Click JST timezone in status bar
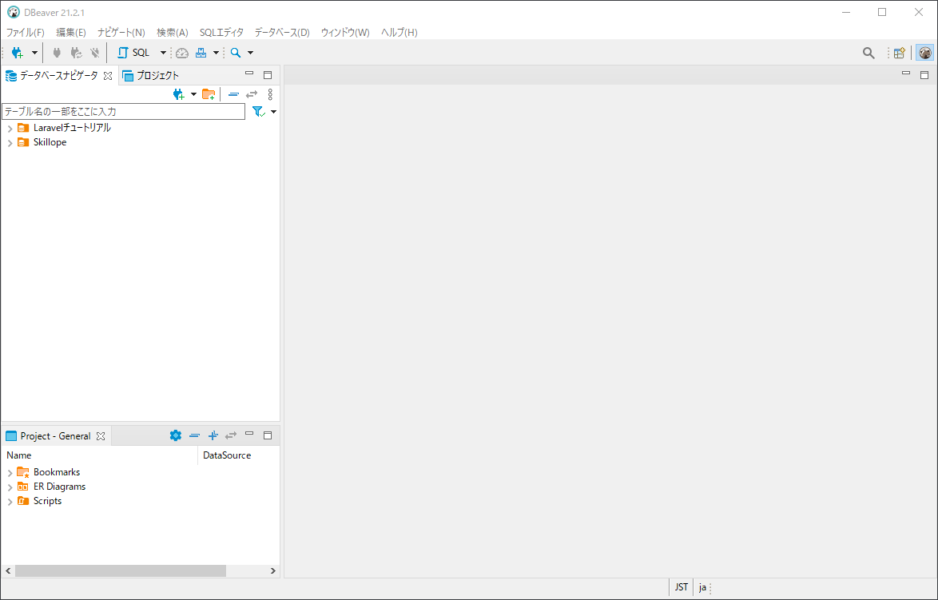This screenshot has height=600, width=938. click(x=681, y=587)
